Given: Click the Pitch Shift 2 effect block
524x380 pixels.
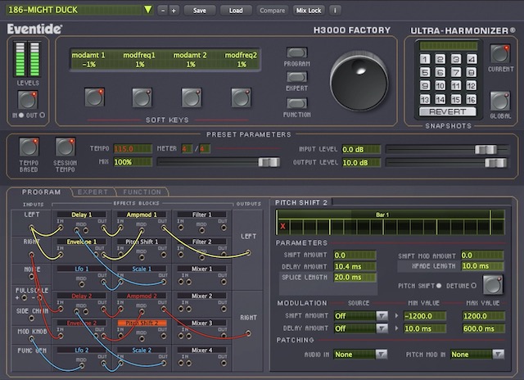Looking at the screenshot, I should click(x=141, y=323).
